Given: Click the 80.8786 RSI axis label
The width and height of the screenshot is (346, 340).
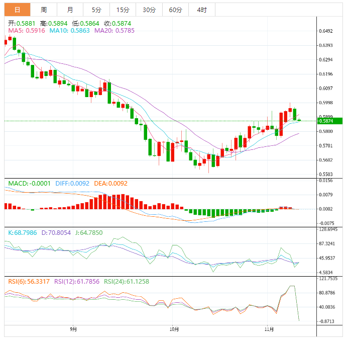Looking at the screenshot, I should [x=327, y=293].
